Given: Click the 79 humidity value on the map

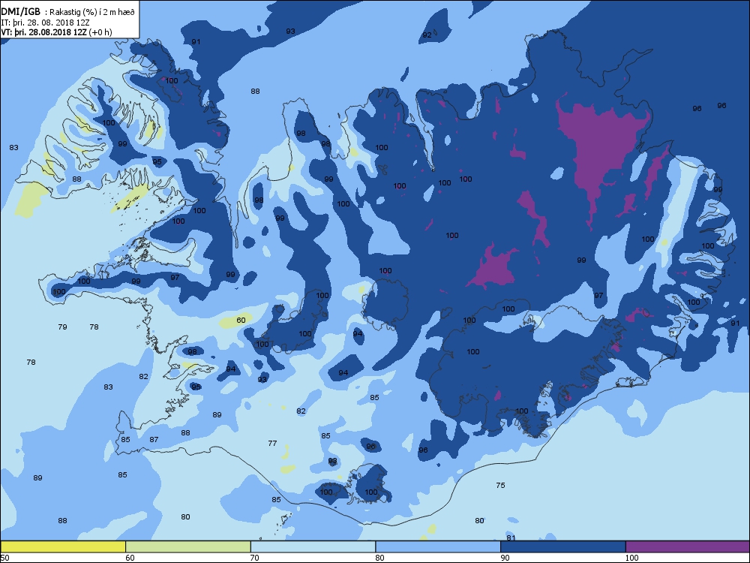Looking at the screenshot, I should (62, 327).
